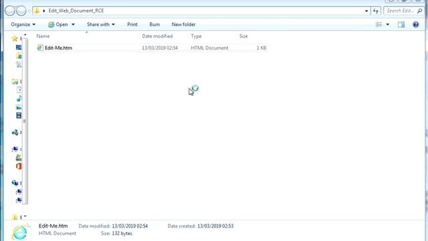Image resolution: width=428 pixels, height=241 pixels.
Task: Go forward with the Forward arrow button
Action: pyautogui.click(x=21, y=11)
